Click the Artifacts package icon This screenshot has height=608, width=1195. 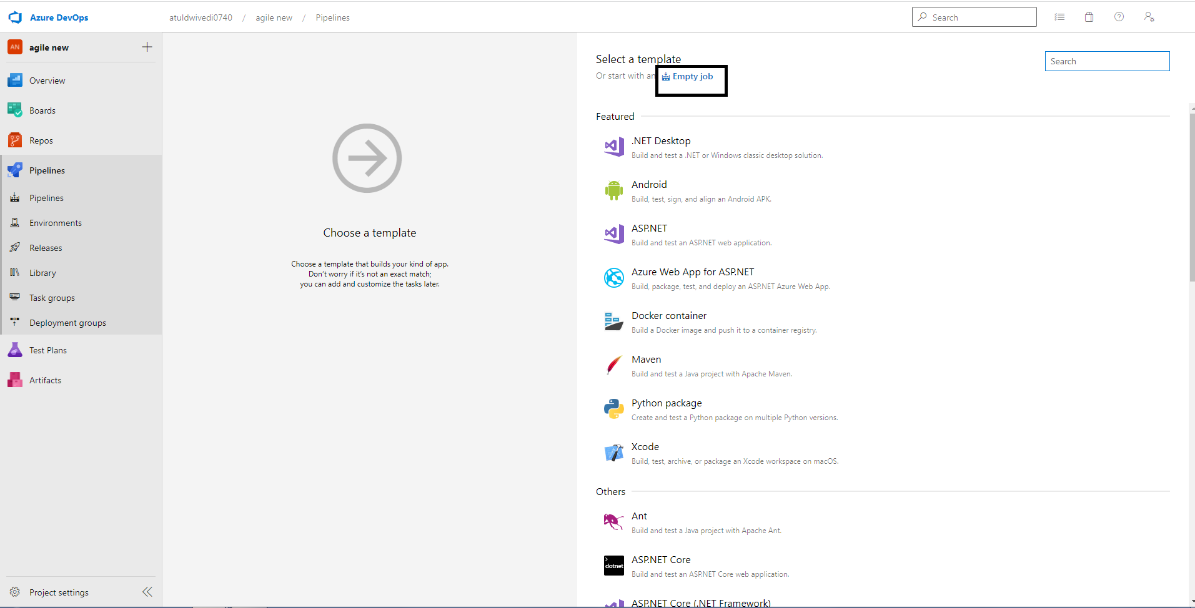[x=15, y=380]
